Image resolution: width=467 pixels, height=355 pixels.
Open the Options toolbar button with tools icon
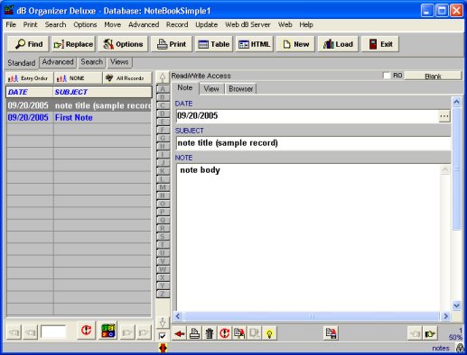[x=123, y=44]
